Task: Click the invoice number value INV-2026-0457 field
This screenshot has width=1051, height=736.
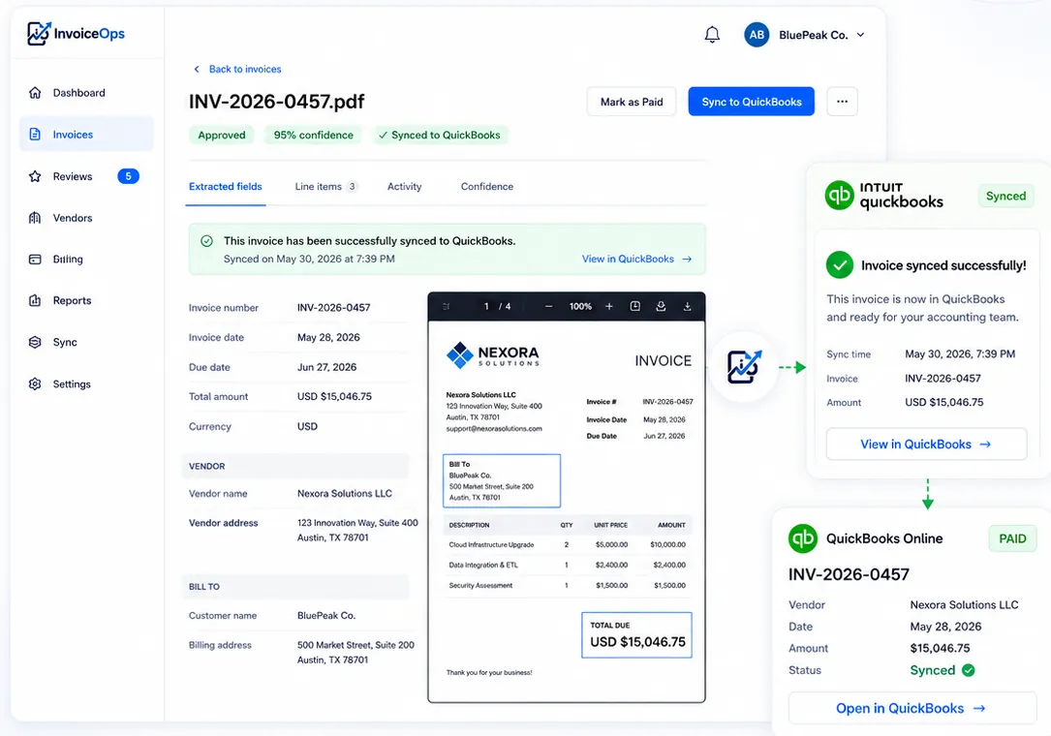Action: [x=334, y=308]
